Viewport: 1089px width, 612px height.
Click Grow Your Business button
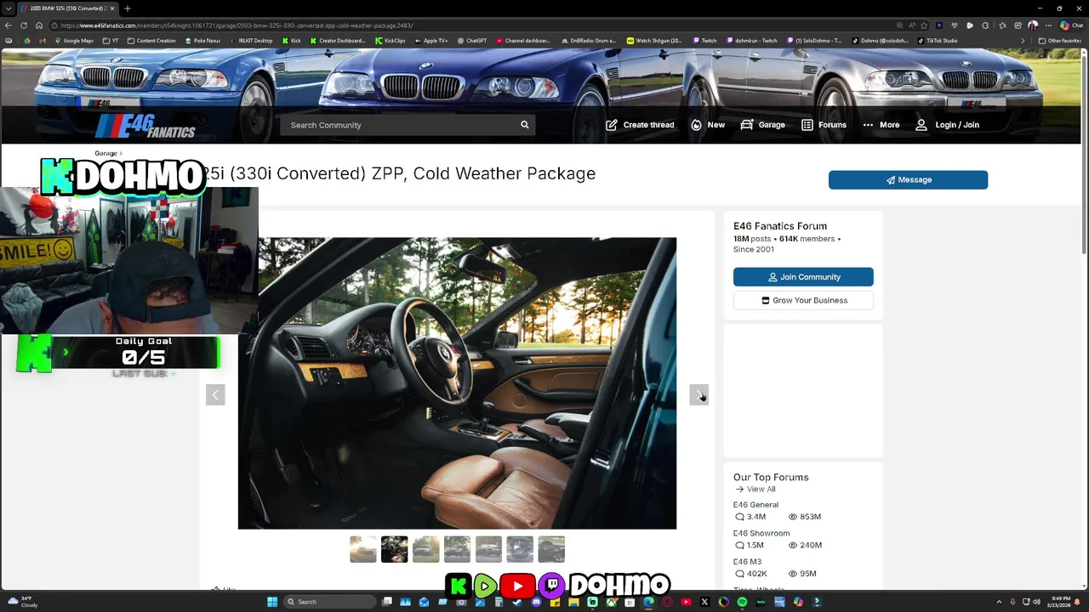[803, 300]
